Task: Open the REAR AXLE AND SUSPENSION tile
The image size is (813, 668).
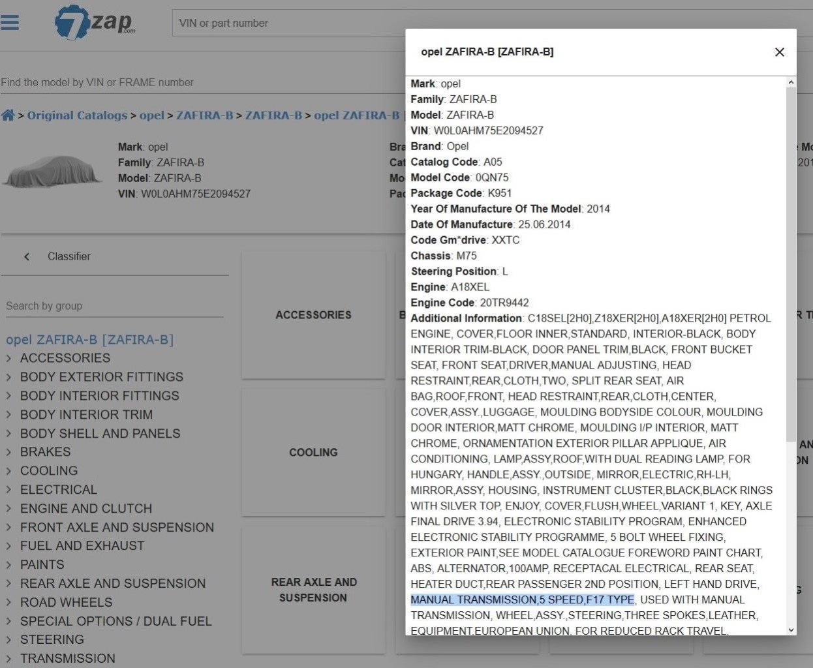Action: [x=313, y=590]
